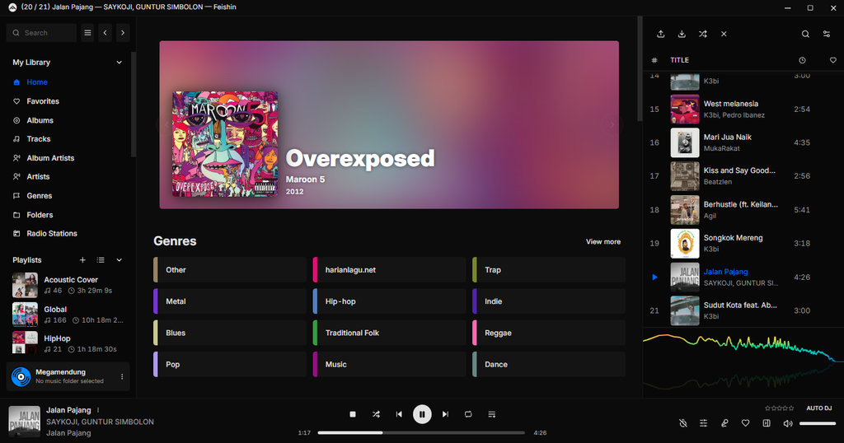Toggle favorite heart for current song
Image resolution: width=844 pixels, height=443 pixels.
745,423
